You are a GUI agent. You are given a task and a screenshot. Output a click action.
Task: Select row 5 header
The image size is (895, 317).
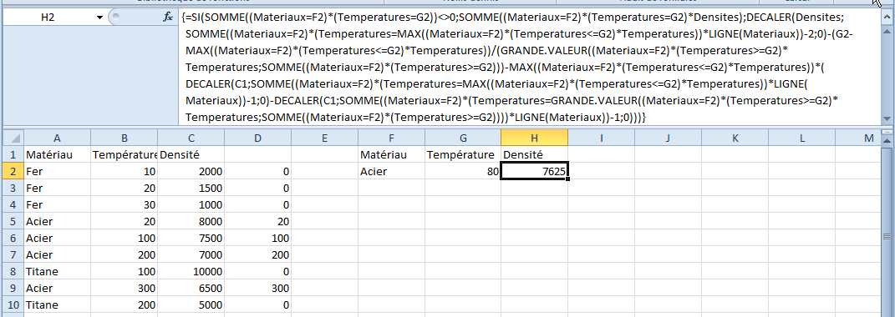coord(13,220)
